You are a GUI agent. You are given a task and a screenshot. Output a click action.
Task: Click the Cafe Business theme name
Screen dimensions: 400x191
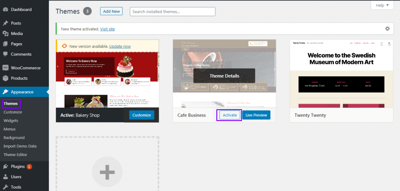[191, 115]
